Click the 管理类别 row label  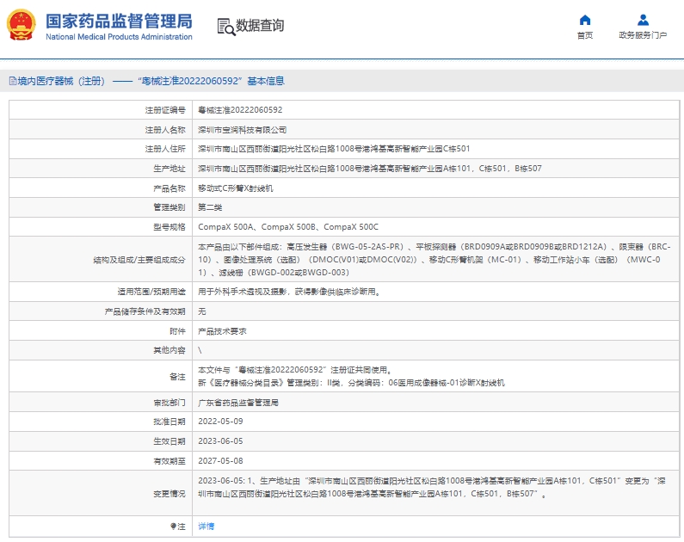169,207
